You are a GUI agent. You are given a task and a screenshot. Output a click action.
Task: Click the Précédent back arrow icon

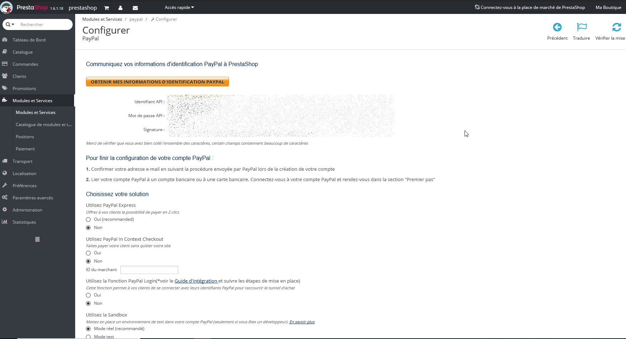[557, 27]
